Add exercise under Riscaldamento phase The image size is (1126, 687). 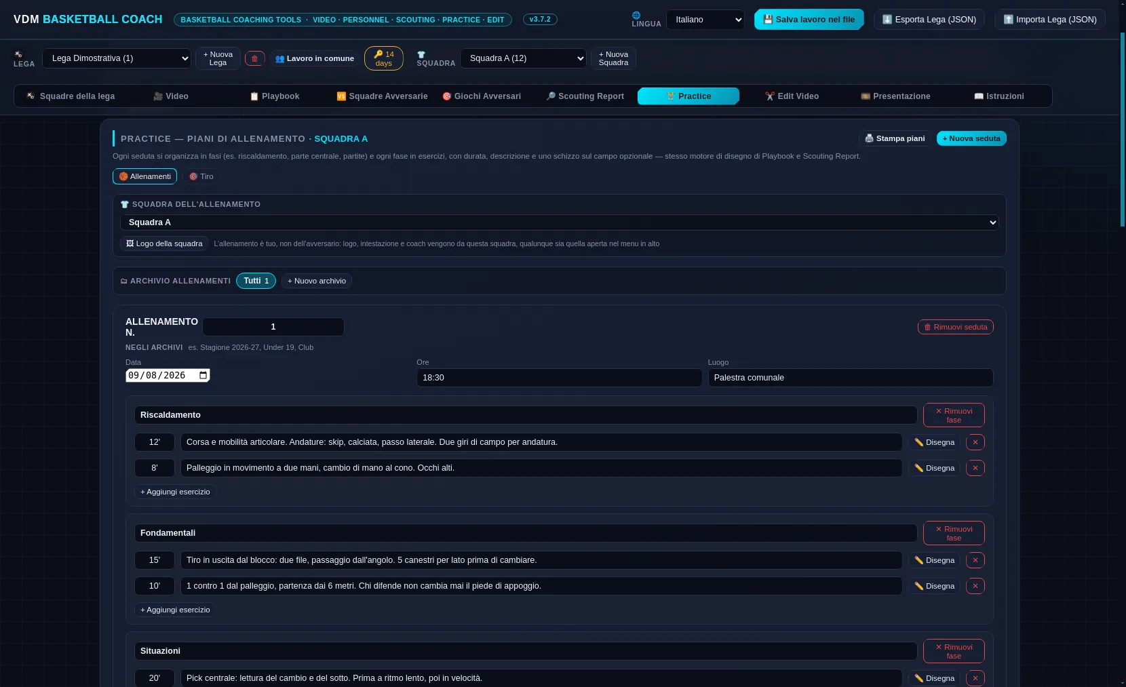coord(175,492)
